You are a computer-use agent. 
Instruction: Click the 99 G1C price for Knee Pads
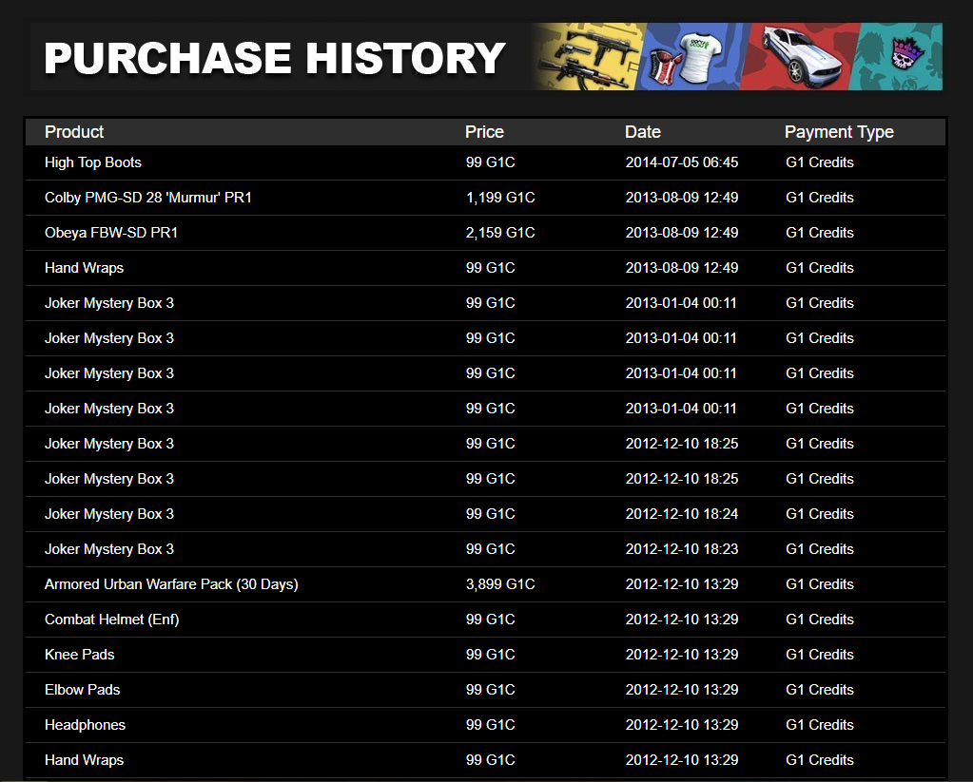click(490, 655)
